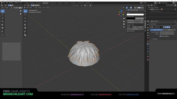Open the Global transform orientation dropdown
The width and height of the screenshot is (177, 99).
77,5
